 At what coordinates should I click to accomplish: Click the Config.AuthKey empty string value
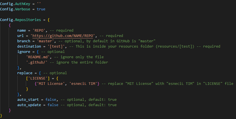(x=39, y=4)
